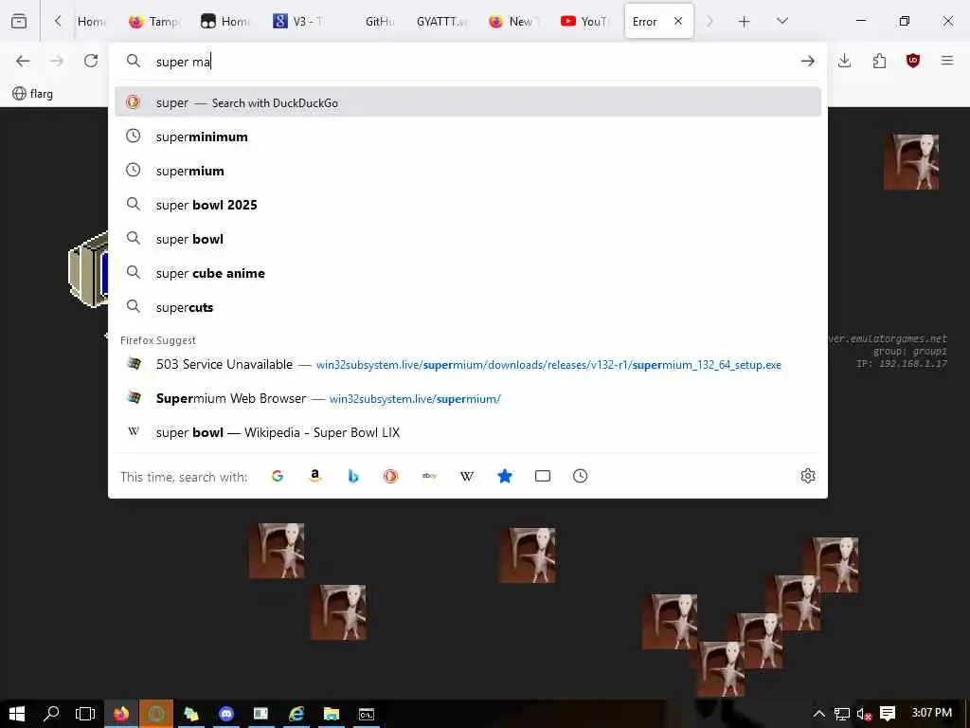Search this time with Wikipedia
Viewport: 970px width, 728px height.
(467, 476)
